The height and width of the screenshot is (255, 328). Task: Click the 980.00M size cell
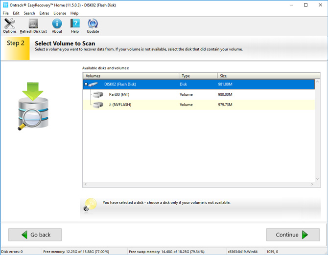(x=225, y=95)
